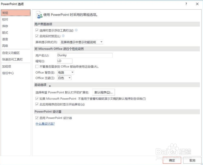
Task: Click the 默认程序 button
Action: tap(103, 92)
